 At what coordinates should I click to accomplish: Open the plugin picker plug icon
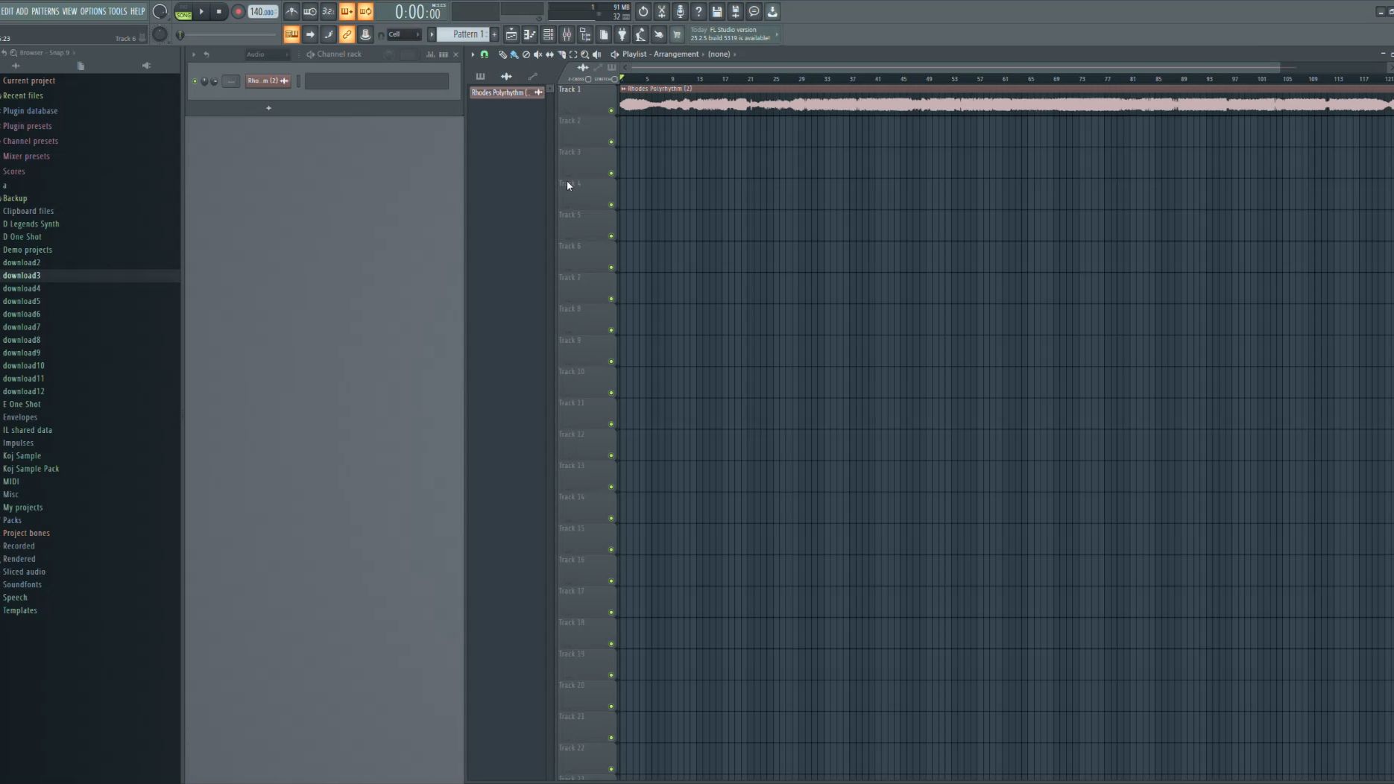(x=622, y=34)
